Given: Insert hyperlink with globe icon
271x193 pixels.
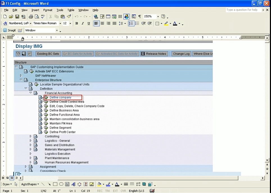Looking at the screenshot, I should (x=96, y=17).
